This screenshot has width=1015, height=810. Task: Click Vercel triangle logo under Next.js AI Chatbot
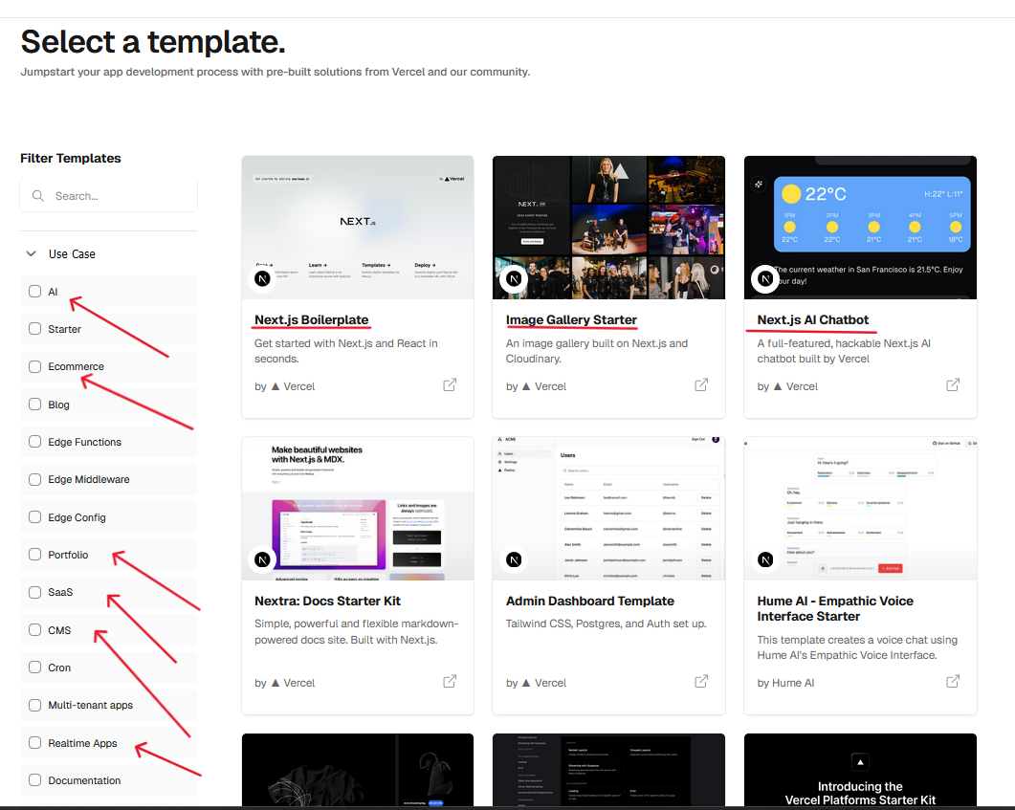coord(778,386)
